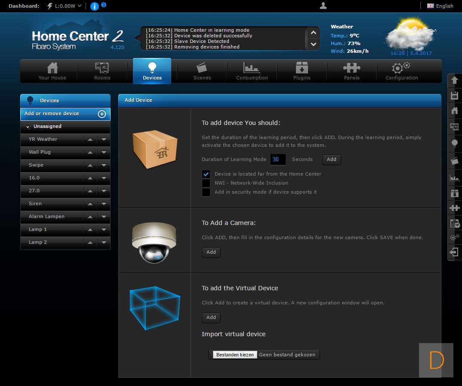Move Lamp 1 up in list

(90, 230)
